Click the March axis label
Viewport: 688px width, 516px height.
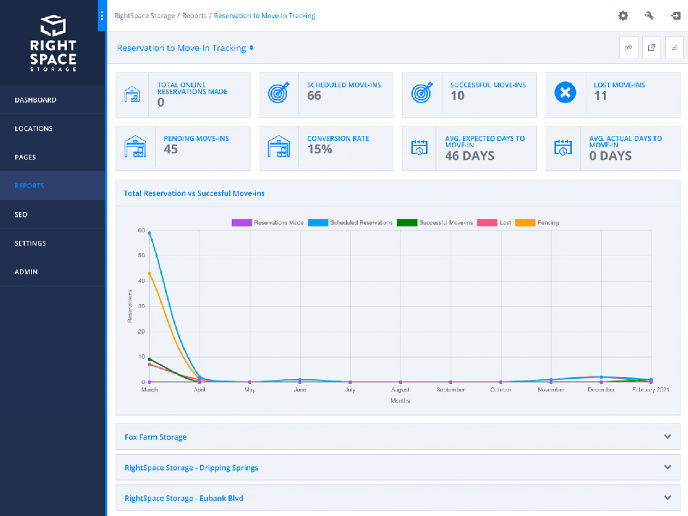click(149, 389)
